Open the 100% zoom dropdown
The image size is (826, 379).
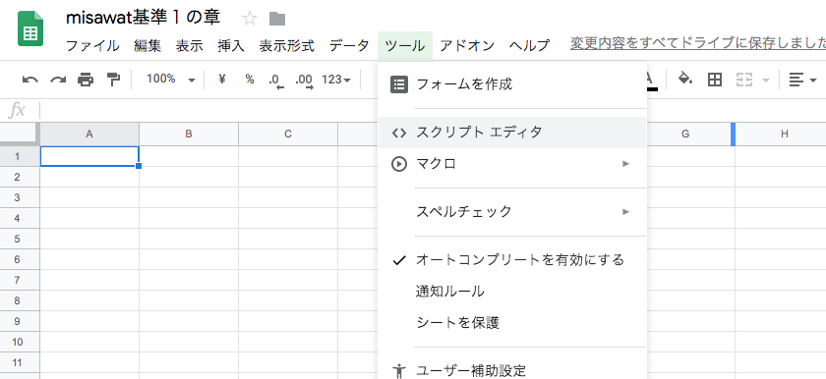[x=171, y=80]
